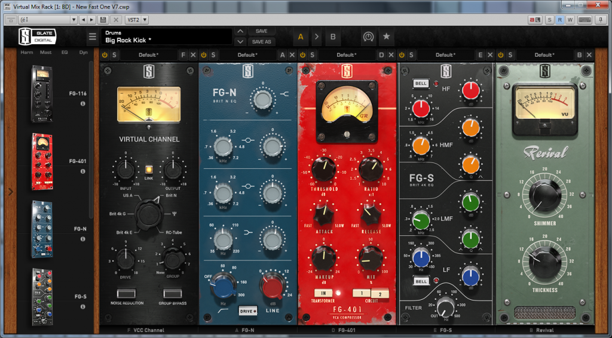Open the Default preset menu of FG-401
The image size is (612, 338).
point(347,55)
